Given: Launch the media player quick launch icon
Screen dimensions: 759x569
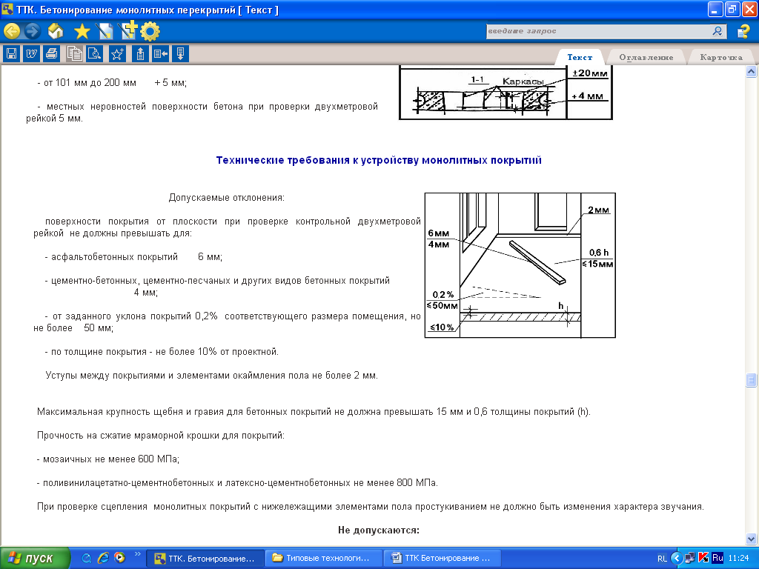Looking at the screenshot, I should coord(119,558).
